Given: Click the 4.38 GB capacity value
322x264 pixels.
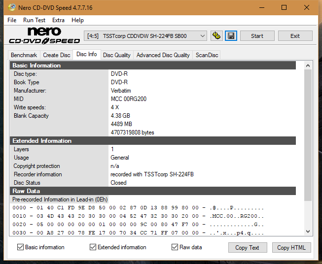Looking at the screenshot, I should (x=120, y=116).
